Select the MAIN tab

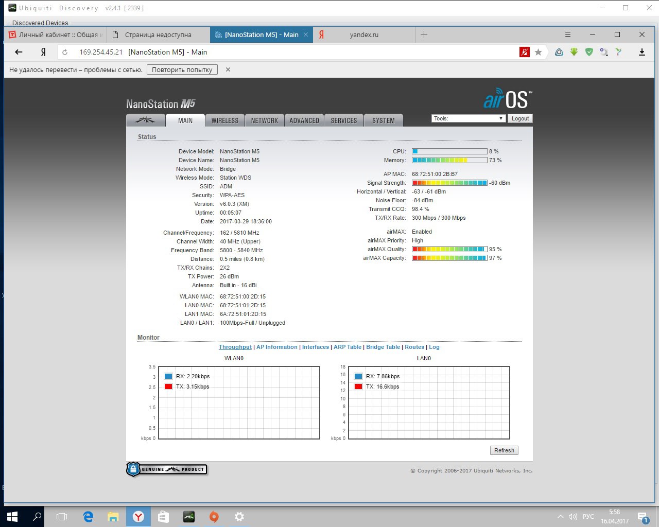click(x=185, y=120)
